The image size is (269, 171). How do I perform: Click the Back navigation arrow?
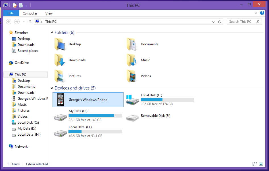pos(9,22)
